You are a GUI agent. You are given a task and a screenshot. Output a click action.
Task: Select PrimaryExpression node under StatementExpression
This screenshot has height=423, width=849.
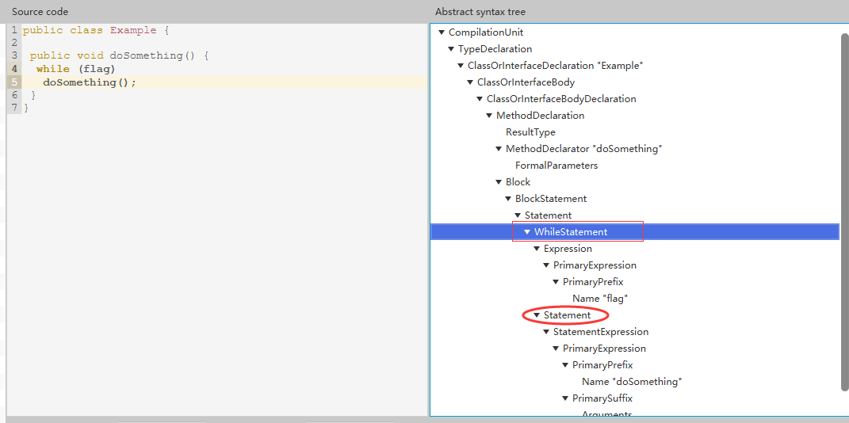[x=604, y=349]
